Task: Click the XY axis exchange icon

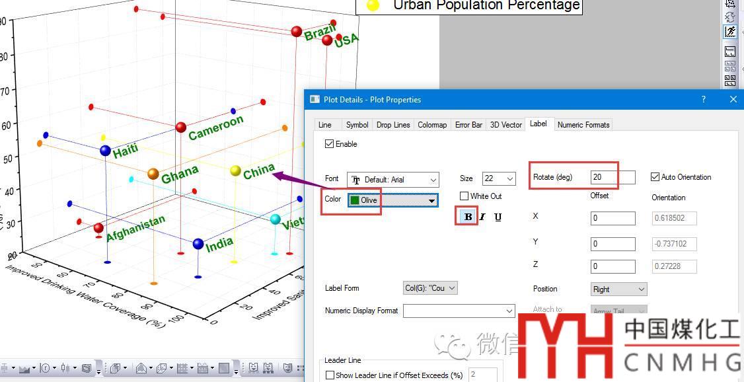Action: (x=730, y=17)
